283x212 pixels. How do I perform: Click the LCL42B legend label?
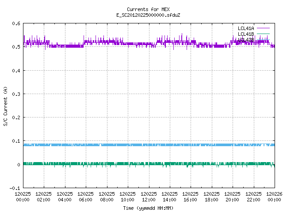point(246,40)
